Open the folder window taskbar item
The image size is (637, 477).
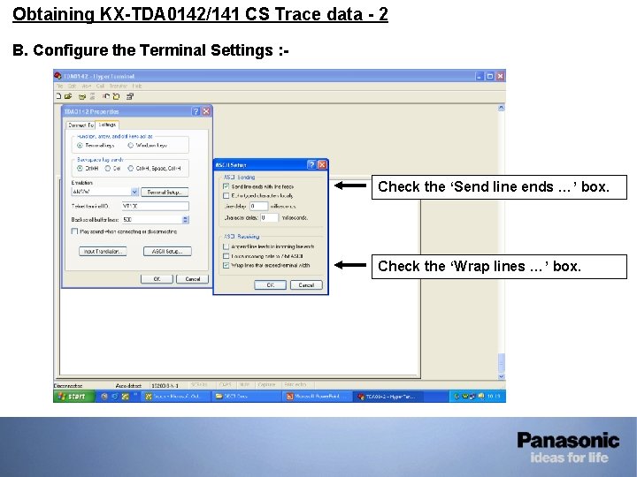[x=246, y=397]
